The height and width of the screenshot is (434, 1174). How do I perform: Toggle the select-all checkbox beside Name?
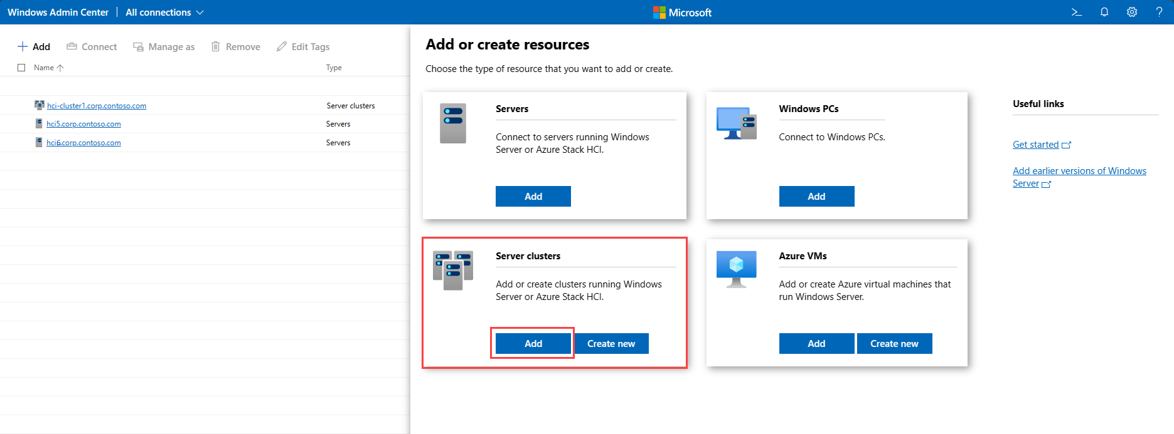[21, 68]
